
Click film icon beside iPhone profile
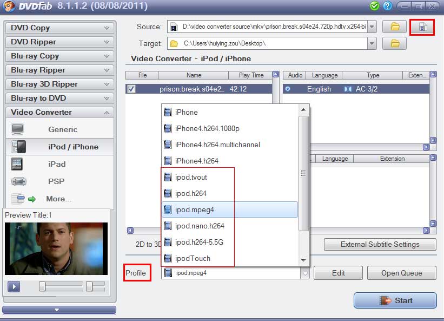click(168, 112)
